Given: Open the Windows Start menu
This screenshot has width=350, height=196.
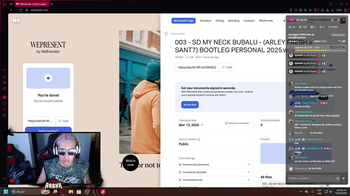Looking at the screenshot, I should click(x=6, y=192).
